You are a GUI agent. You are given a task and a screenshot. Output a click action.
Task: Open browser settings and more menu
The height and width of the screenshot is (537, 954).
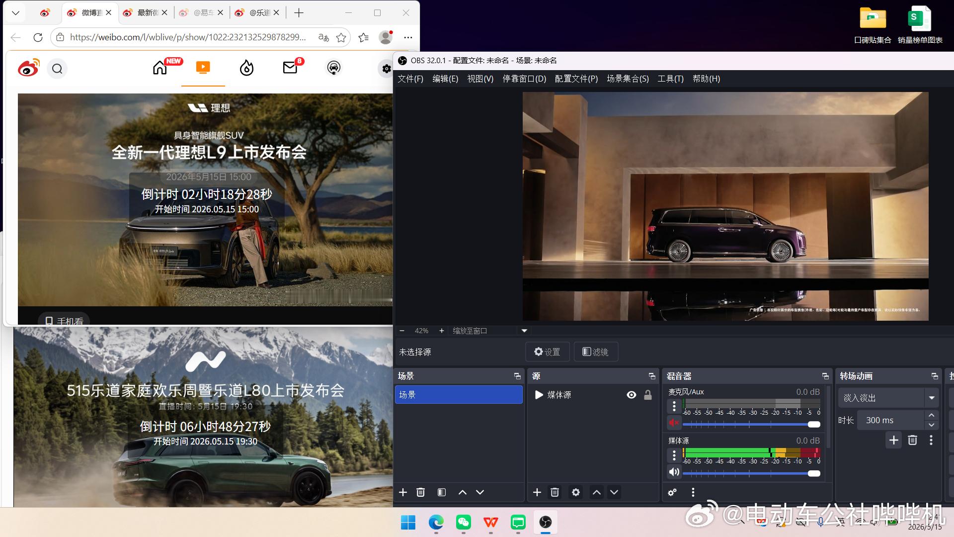pos(408,37)
